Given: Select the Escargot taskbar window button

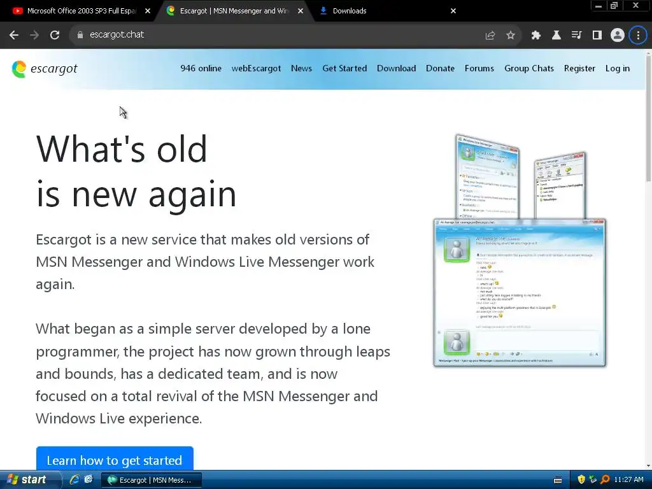Looking at the screenshot, I should tap(152, 480).
